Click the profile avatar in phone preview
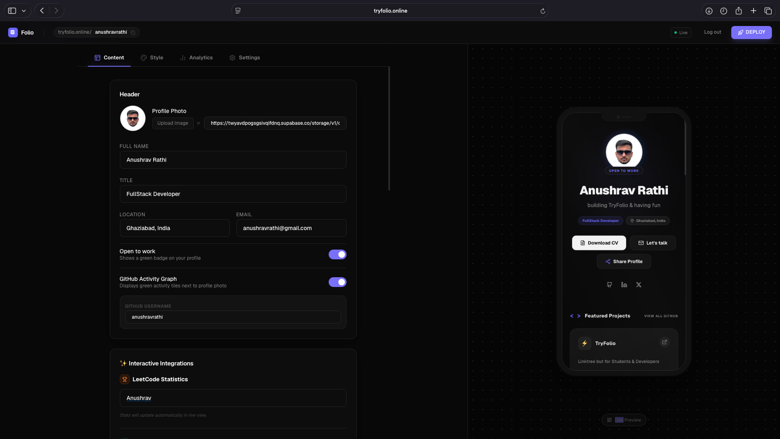Screen dimensions: 780x439 click(x=624, y=152)
